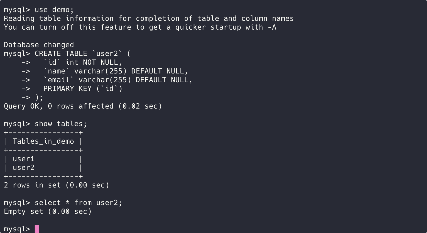The width and height of the screenshot is (427, 233).
Task: Click the user1 table row
Action: (43, 159)
